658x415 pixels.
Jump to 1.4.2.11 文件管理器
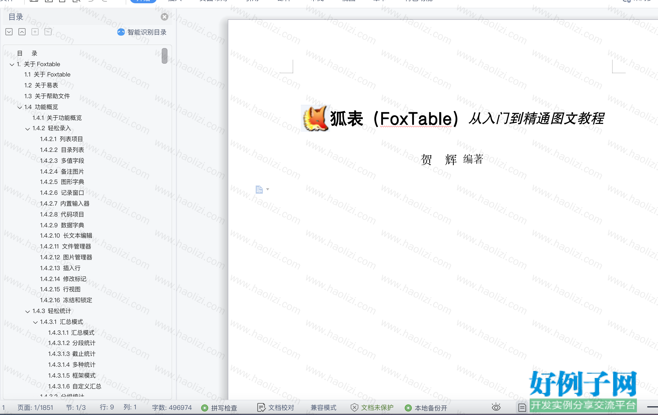pyautogui.click(x=66, y=247)
